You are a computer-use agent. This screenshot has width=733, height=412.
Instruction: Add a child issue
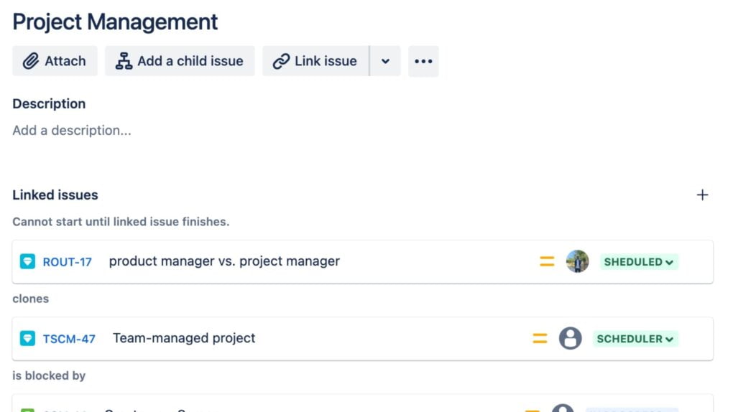pyautogui.click(x=180, y=61)
